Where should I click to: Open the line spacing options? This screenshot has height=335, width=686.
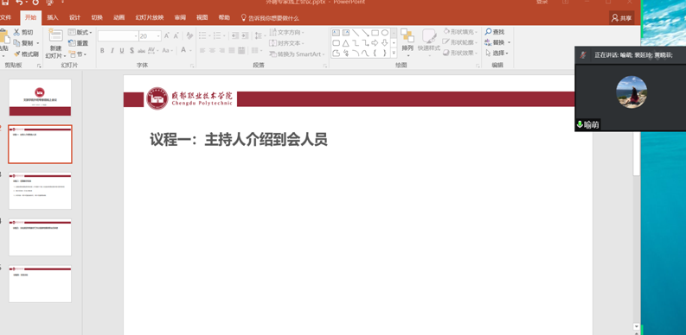260,35
